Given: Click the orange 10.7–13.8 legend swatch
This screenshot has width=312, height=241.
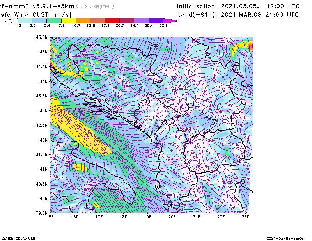Looking at the screenshot, I should click(x=83, y=21).
